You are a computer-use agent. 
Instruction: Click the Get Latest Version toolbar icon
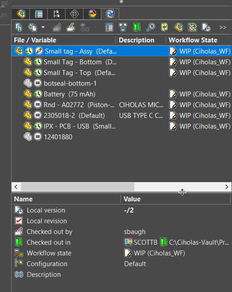19,27
